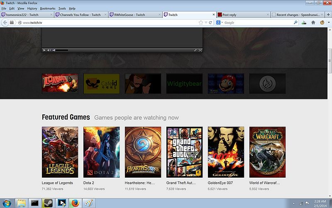
Task: Open the Edit menu
Action: (x=12, y=8)
